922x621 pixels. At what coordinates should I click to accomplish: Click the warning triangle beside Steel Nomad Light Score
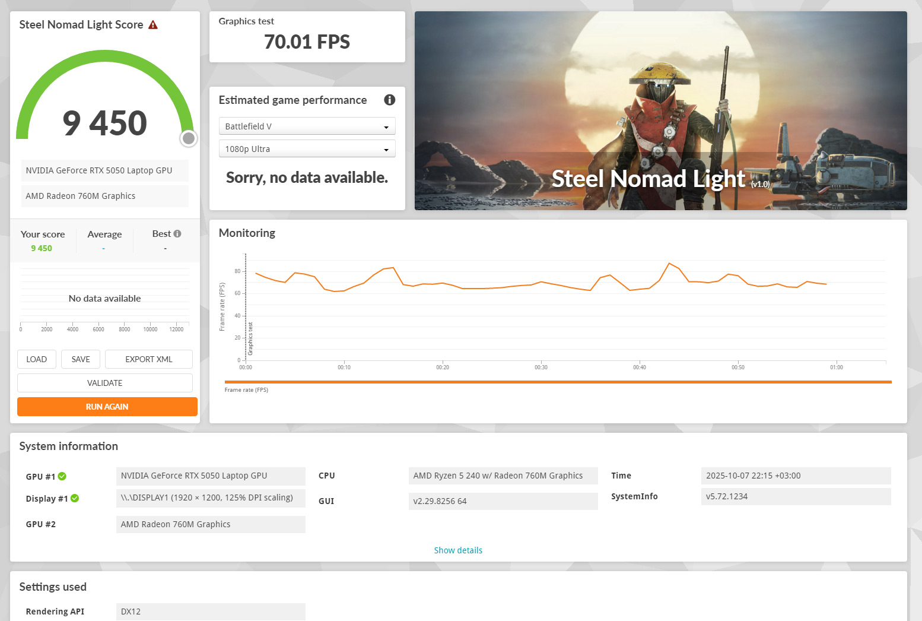(x=153, y=25)
